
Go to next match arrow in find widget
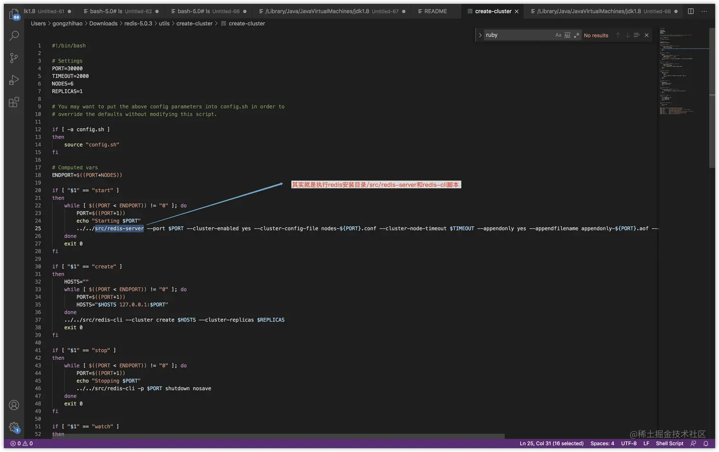[x=627, y=35]
